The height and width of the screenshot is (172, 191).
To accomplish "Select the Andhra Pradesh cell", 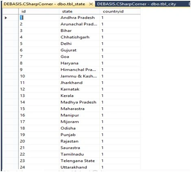I will coord(79,17).
